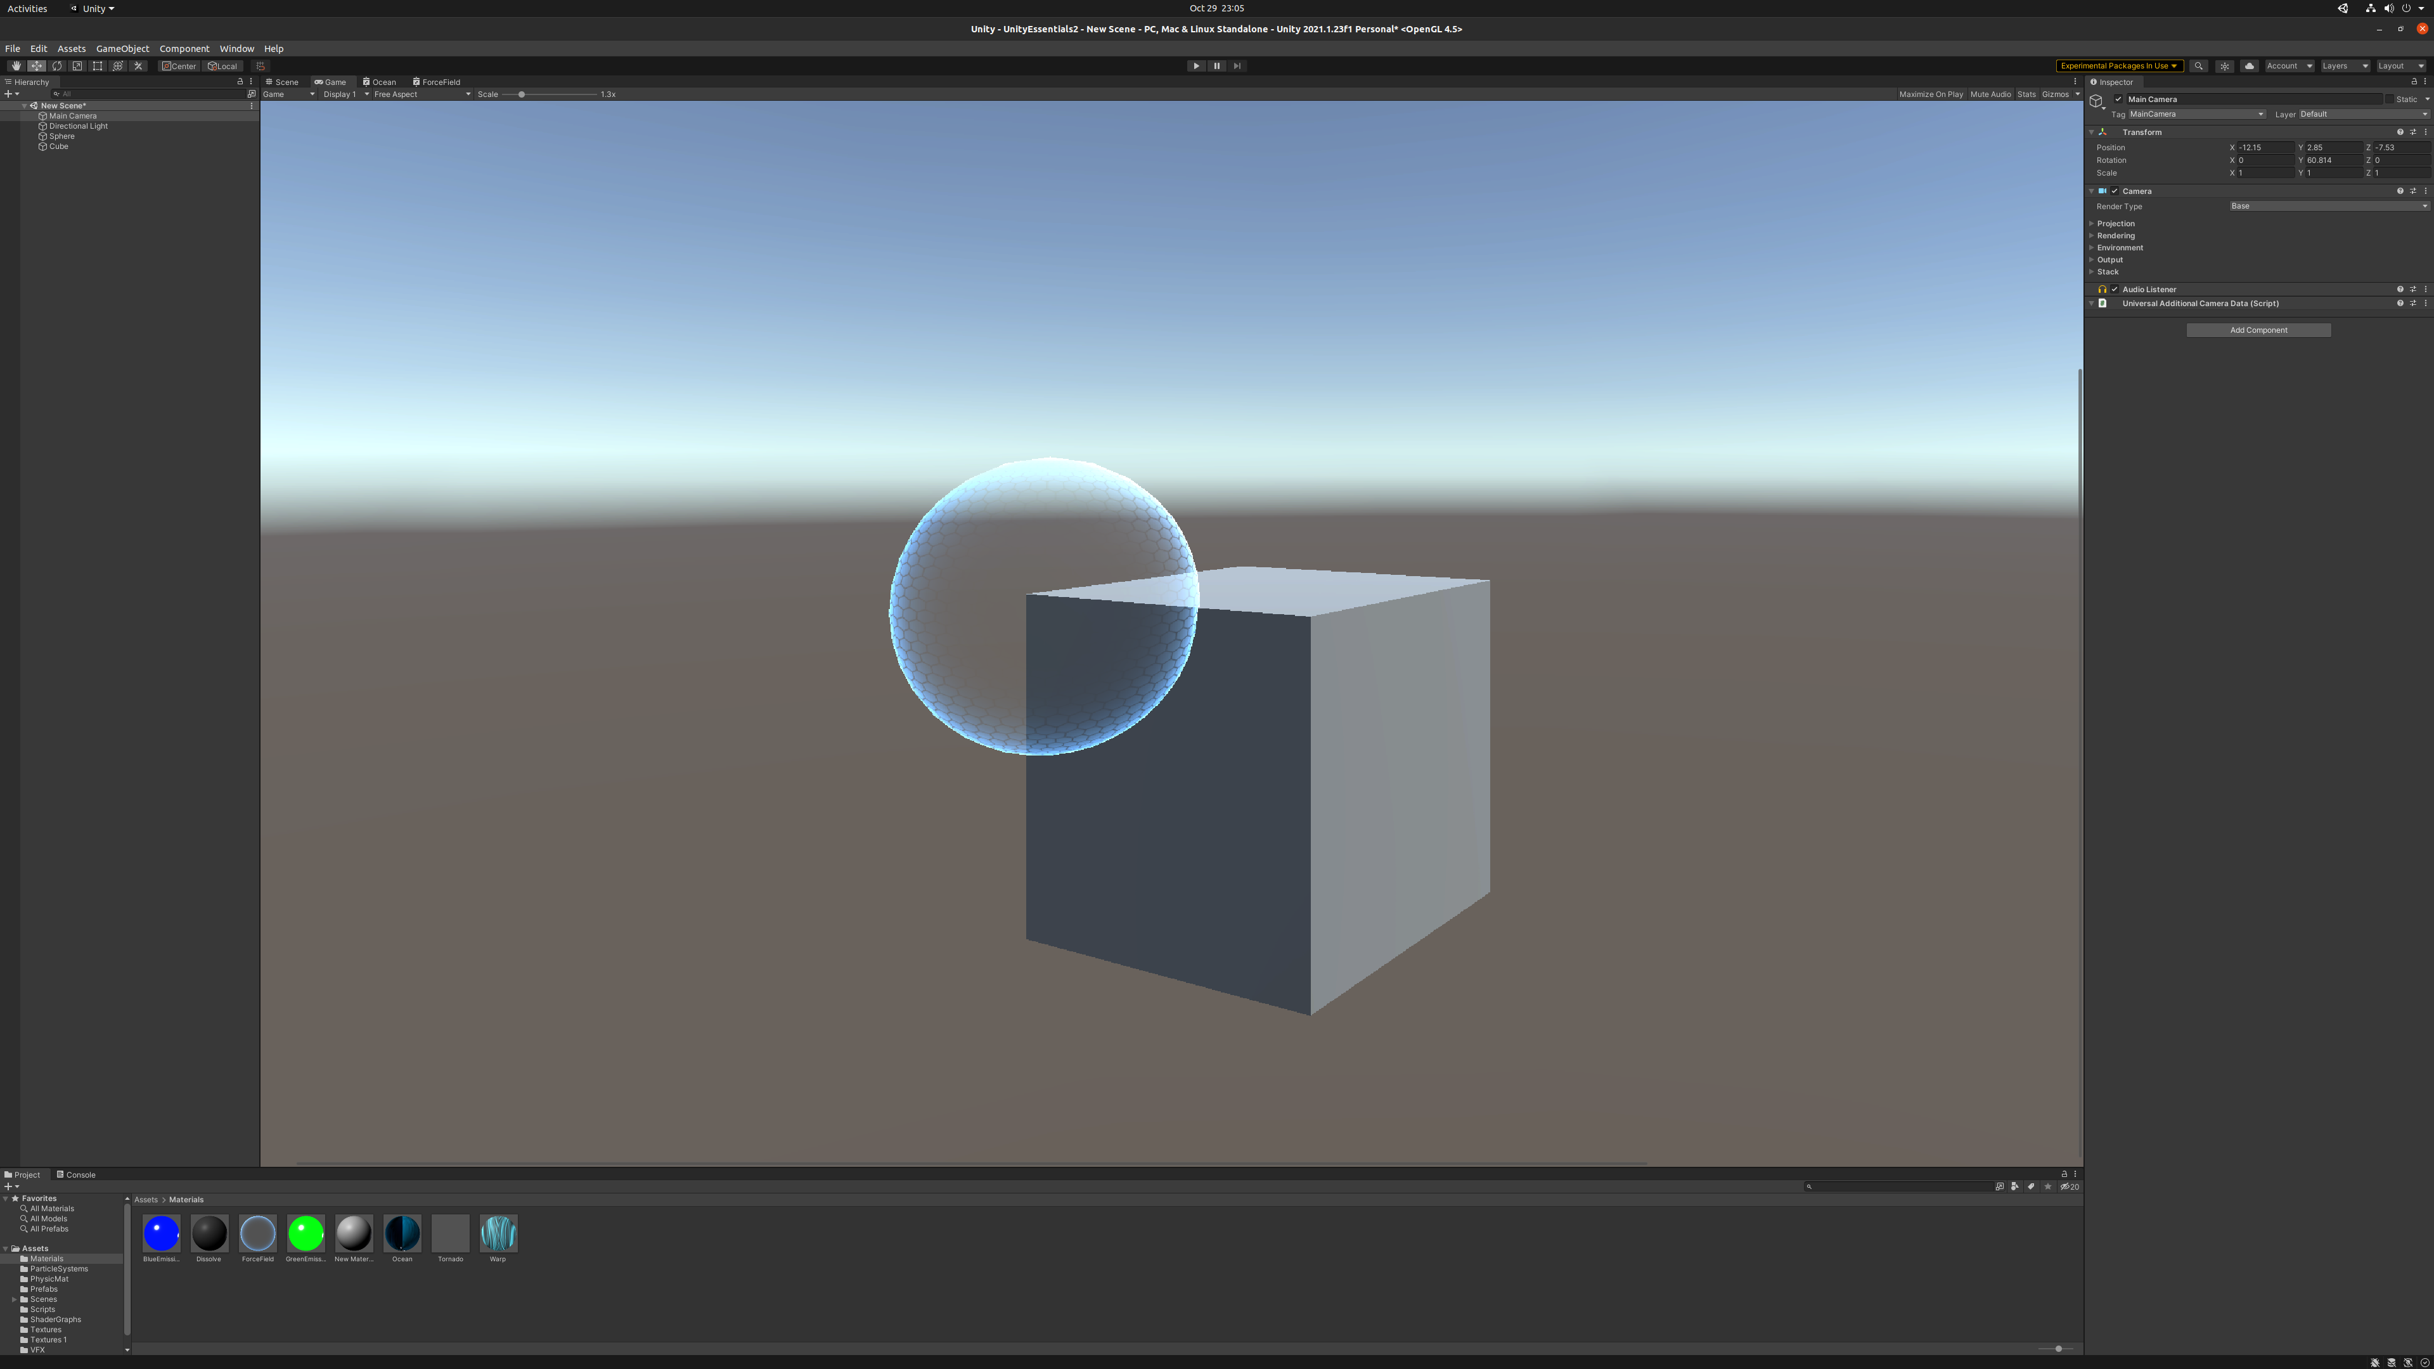Switch to the ForceField tab
This screenshot has height=1369, width=2434.
point(437,82)
